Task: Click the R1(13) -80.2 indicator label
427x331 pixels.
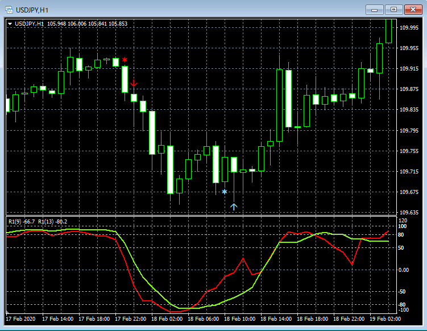Action: click(x=52, y=222)
